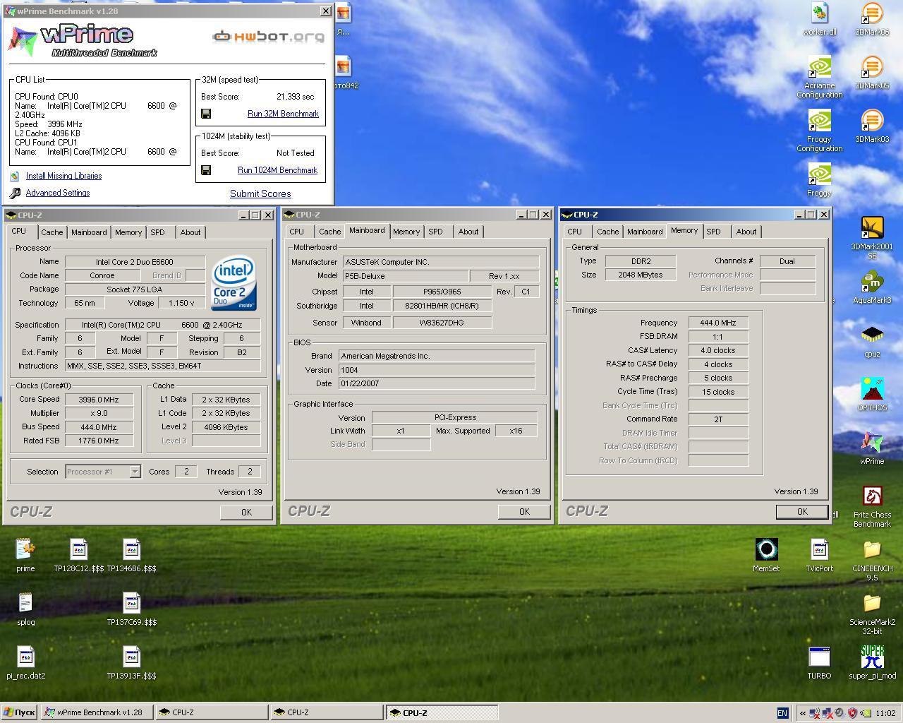Switch to Cache tab in left CPU-Z
Viewport: 903px width, 723px height.
coord(51,232)
